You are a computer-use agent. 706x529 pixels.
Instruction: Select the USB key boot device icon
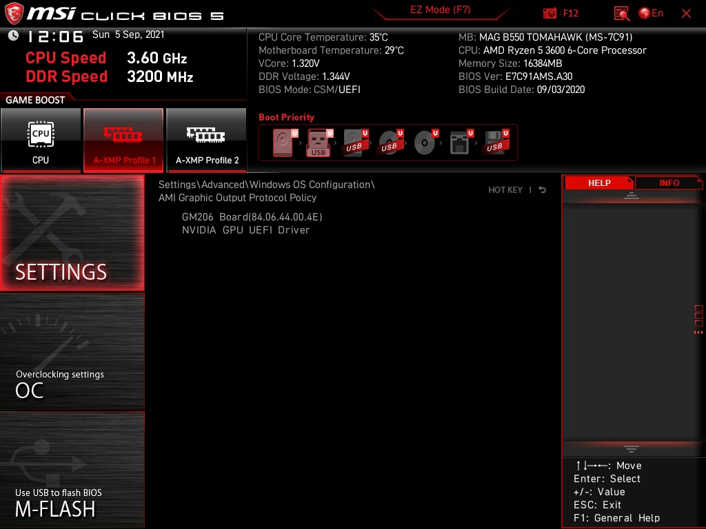pyautogui.click(x=320, y=143)
